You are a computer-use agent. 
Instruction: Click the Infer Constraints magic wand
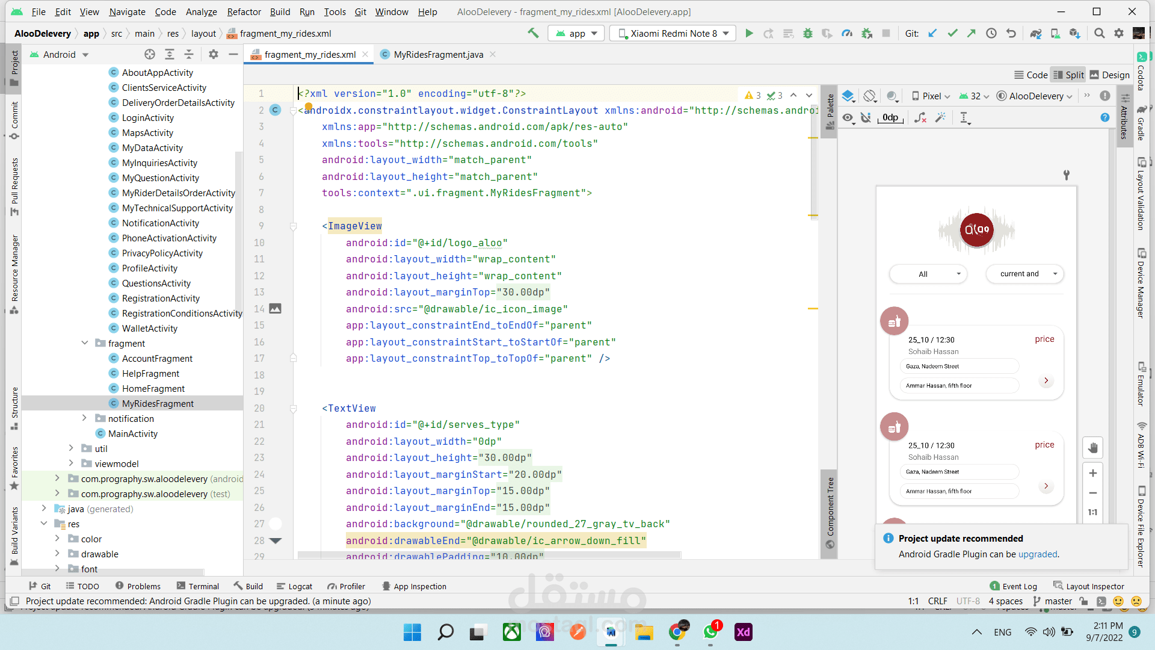[940, 118]
